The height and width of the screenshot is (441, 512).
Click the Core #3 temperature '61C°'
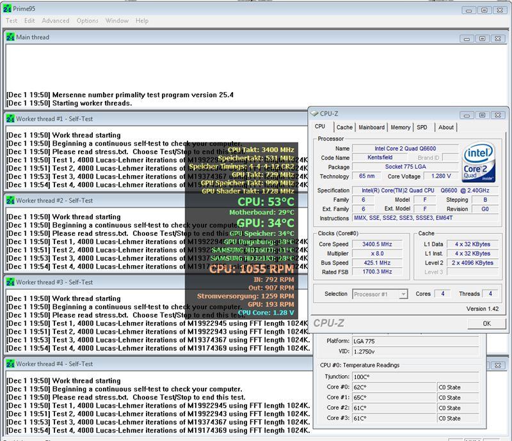tap(394, 418)
